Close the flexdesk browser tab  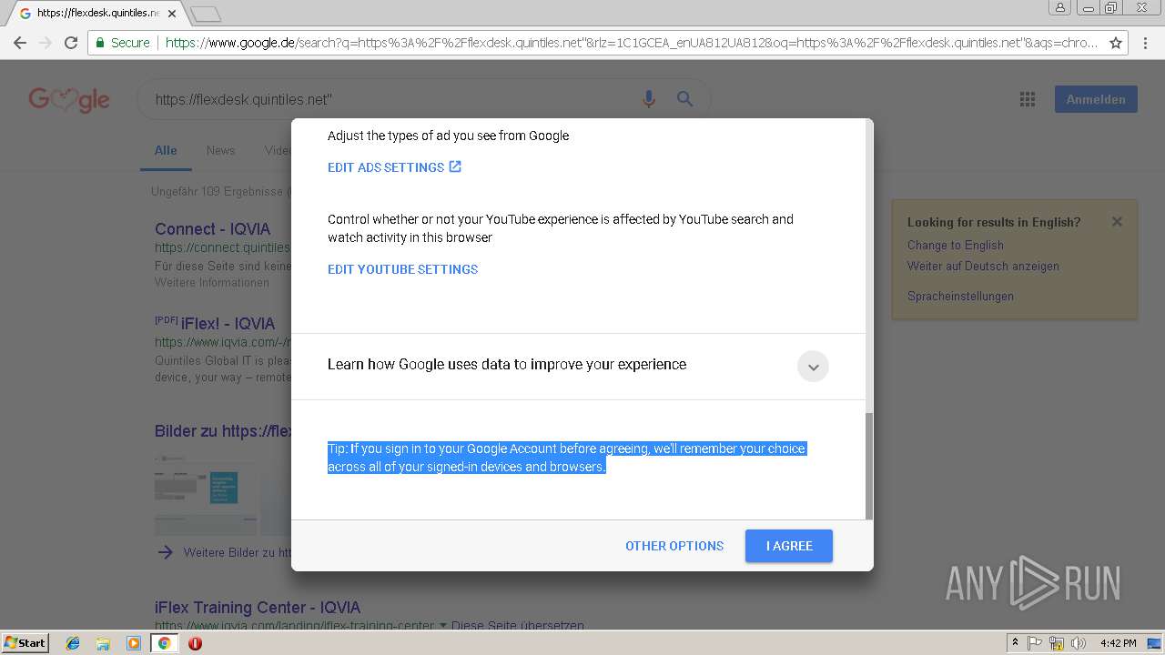click(x=171, y=14)
